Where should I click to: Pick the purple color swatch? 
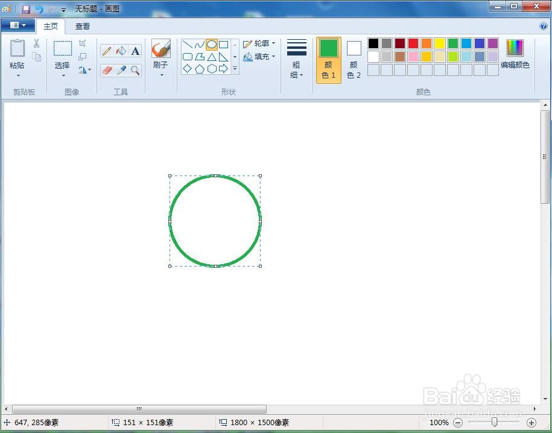(x=493, y=43)
